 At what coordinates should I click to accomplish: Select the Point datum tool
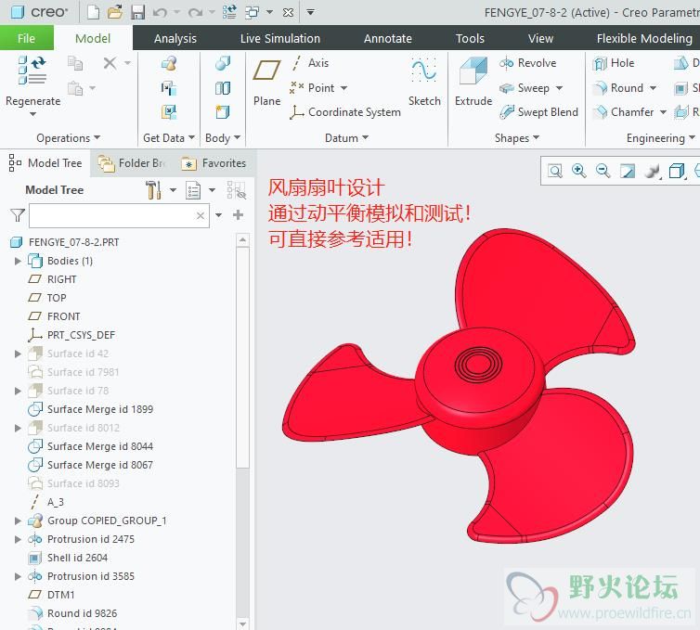(313, 88)
